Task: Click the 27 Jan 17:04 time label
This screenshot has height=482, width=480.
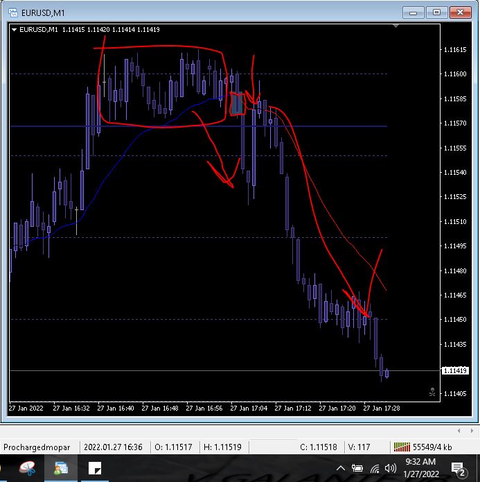Action: pos(249,408)
